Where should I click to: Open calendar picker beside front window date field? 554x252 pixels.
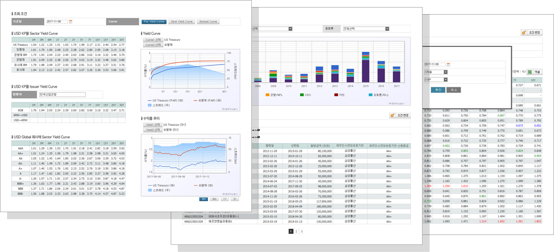pos(71,22)
